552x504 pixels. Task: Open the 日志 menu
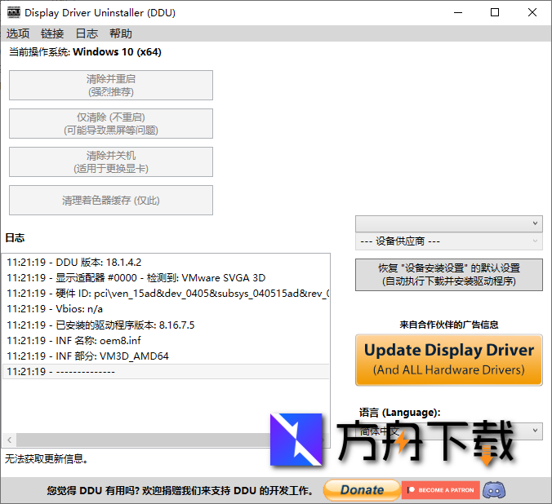coord(87,33)
